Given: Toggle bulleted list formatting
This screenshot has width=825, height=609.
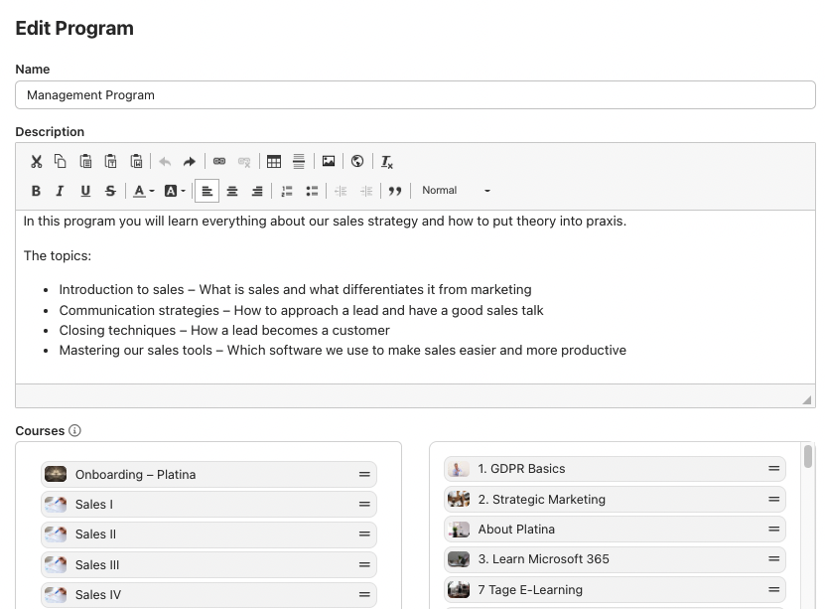Looking at the screenshot, I should (x=312, y=191).
